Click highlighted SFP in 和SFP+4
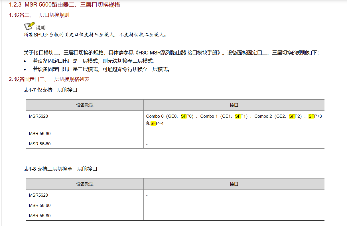347x226 pixels. point(153,123)
